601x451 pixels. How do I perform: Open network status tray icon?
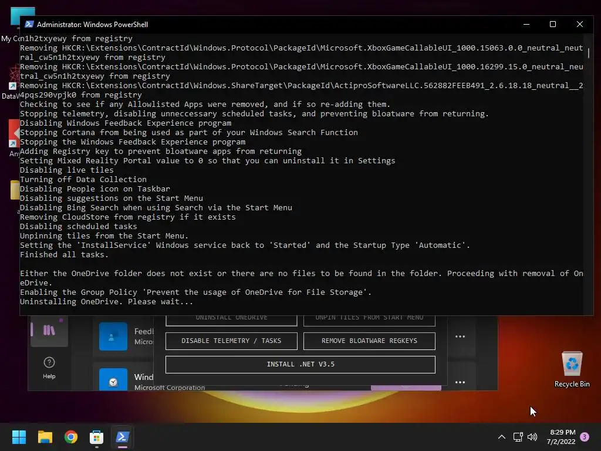(518, 437)
